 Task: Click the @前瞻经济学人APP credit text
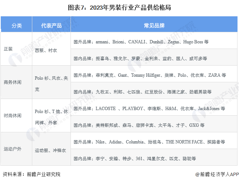tap(217, 174)
